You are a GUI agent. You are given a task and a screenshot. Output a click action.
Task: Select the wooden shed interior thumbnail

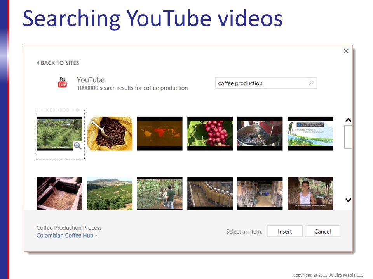point(260,194)
